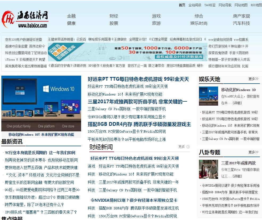262x220 pixels.
Task: Go to the 旅游 channel
Action: pos(156,23)
